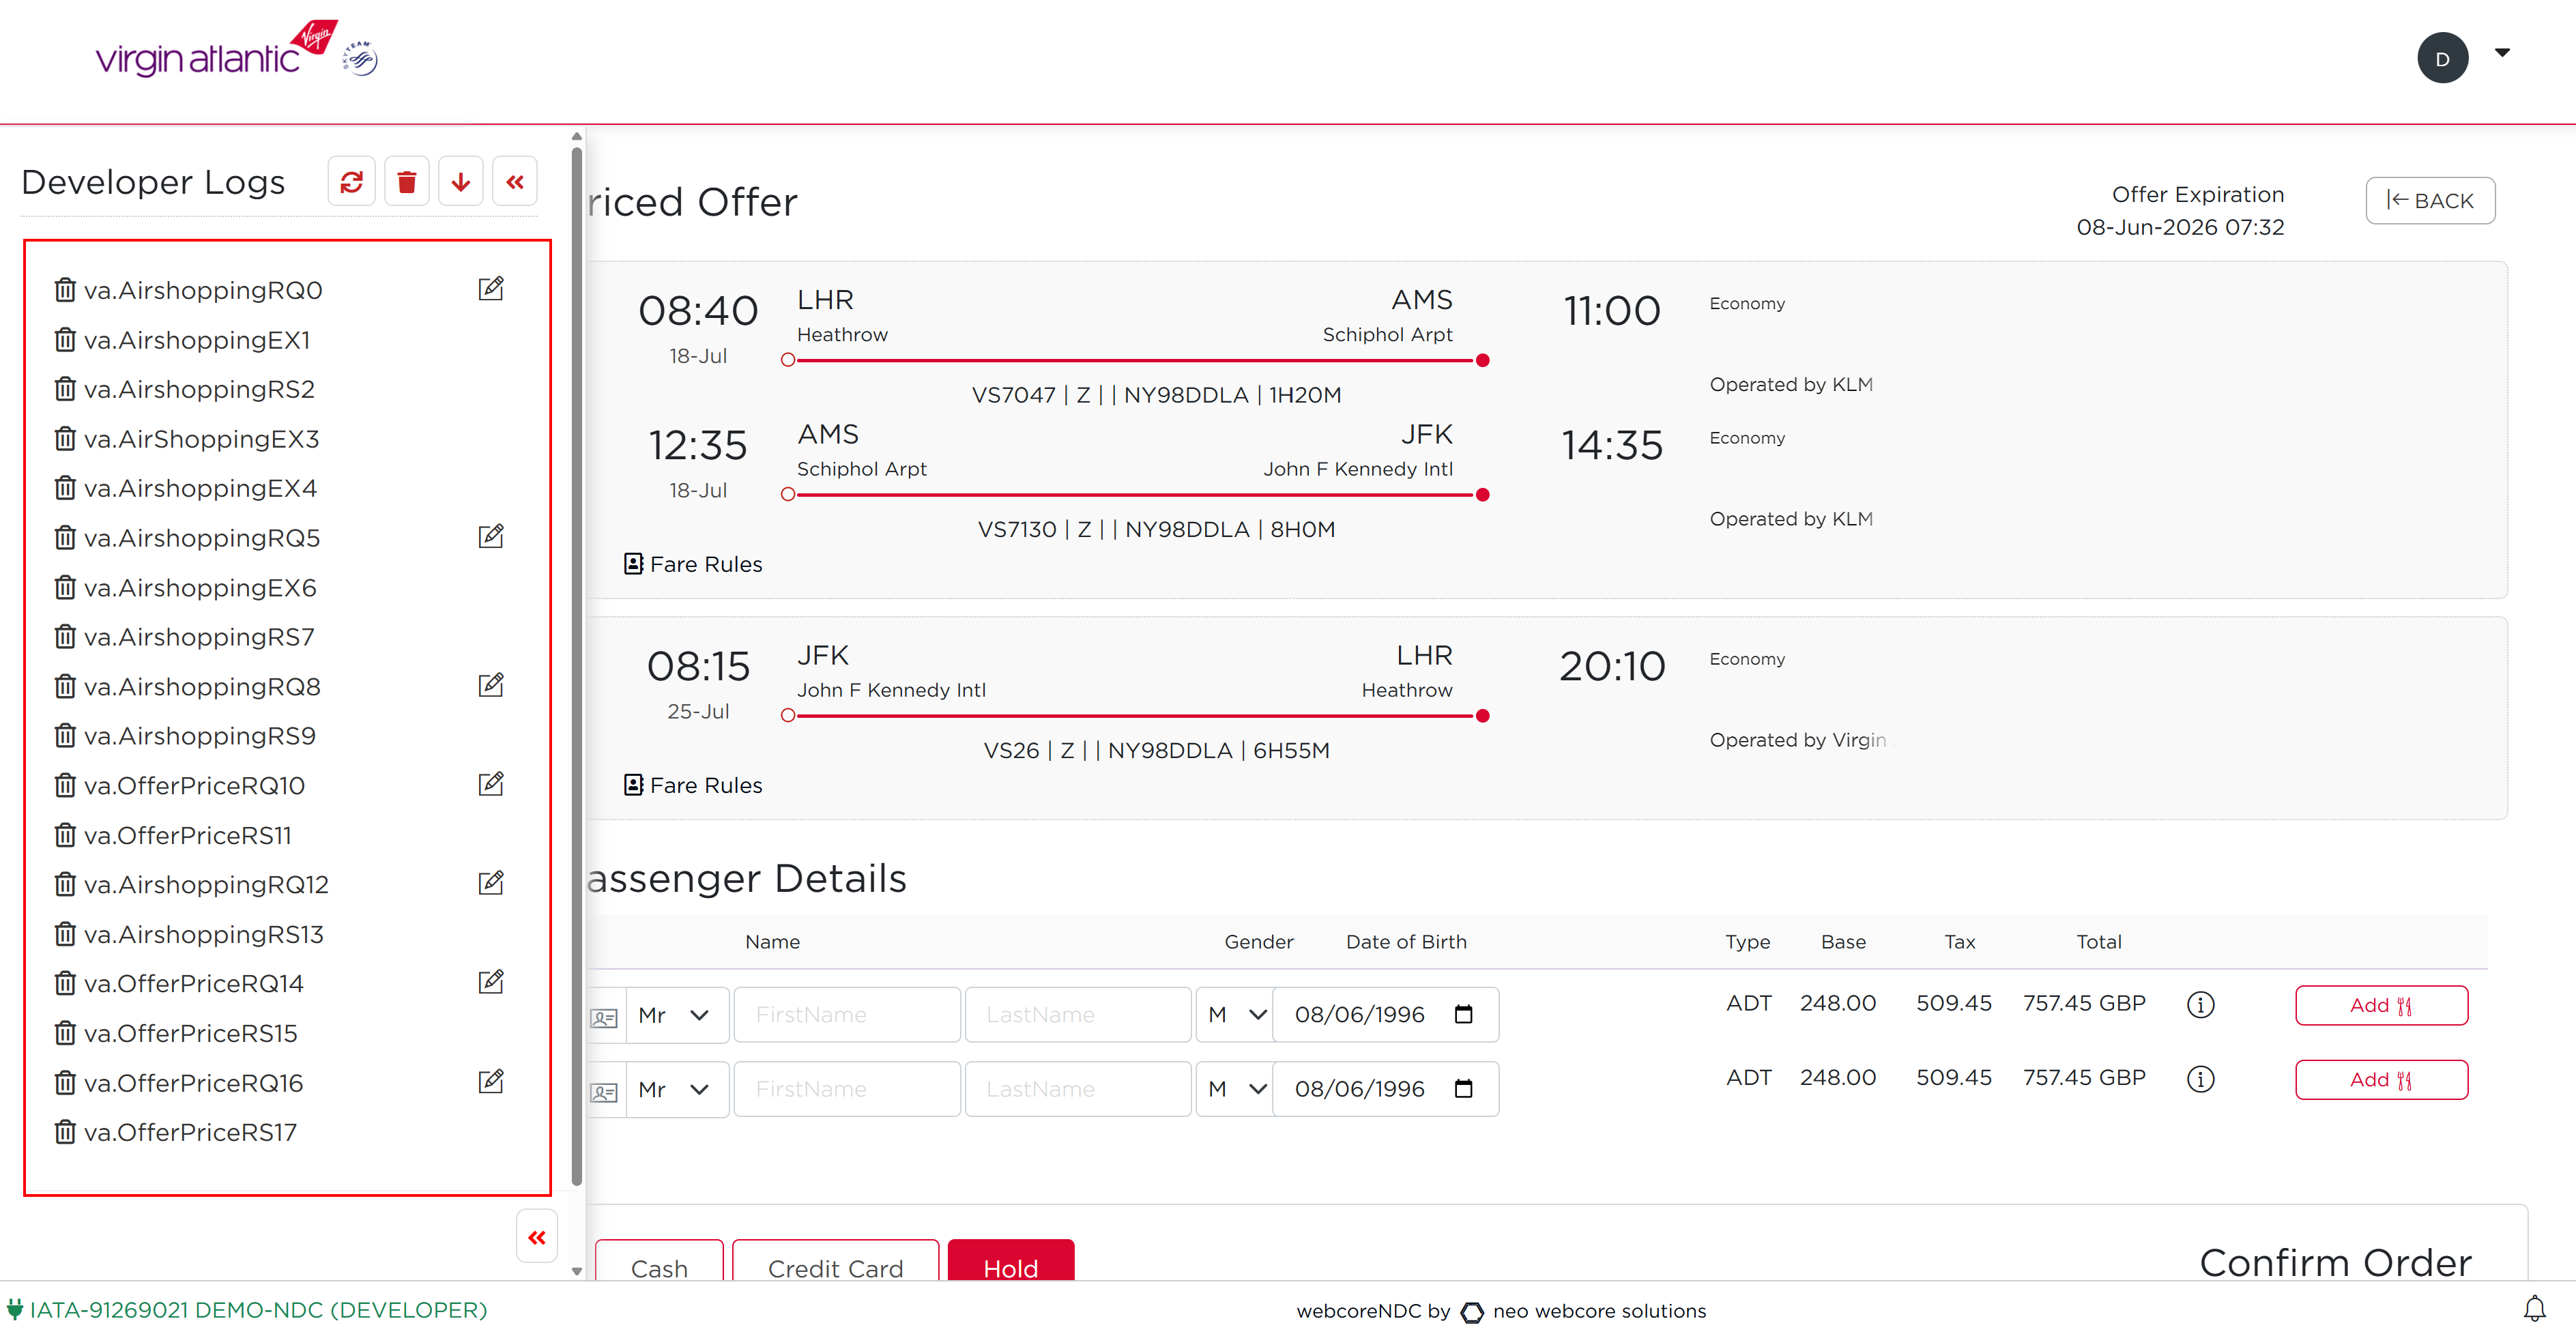Collapse Developer Logs panel from header chevrons
Viewport: 2576px width, 1334px height.
(x=515, y=182)
